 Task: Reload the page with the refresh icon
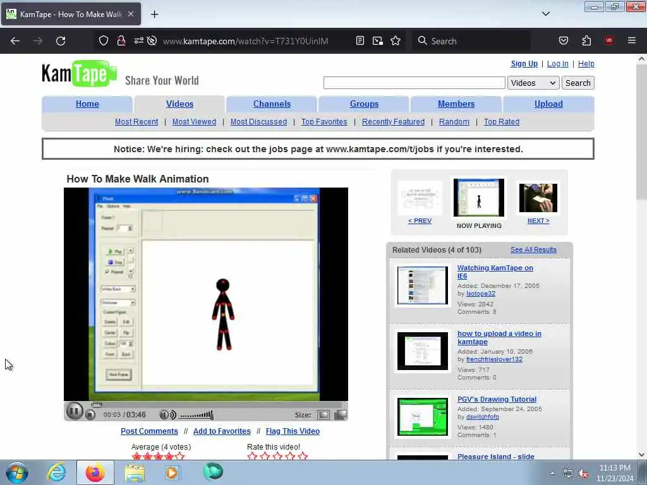click(x=61, y=41)
